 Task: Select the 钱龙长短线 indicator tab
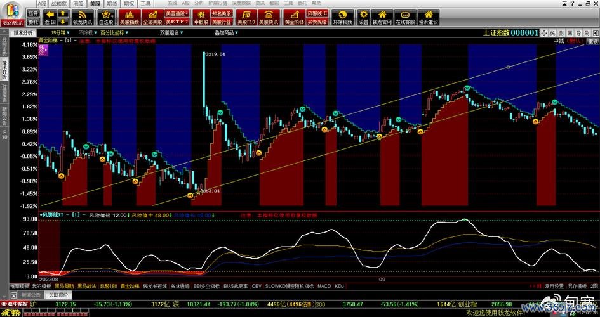click(155, 286)
